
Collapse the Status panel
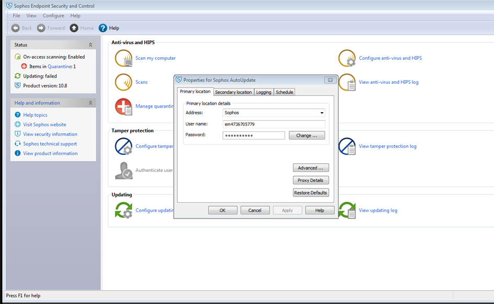[x=91, y=45]
